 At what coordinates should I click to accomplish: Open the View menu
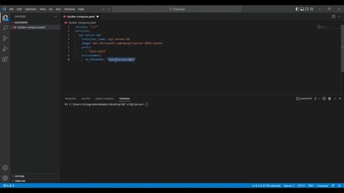point(42,9)
